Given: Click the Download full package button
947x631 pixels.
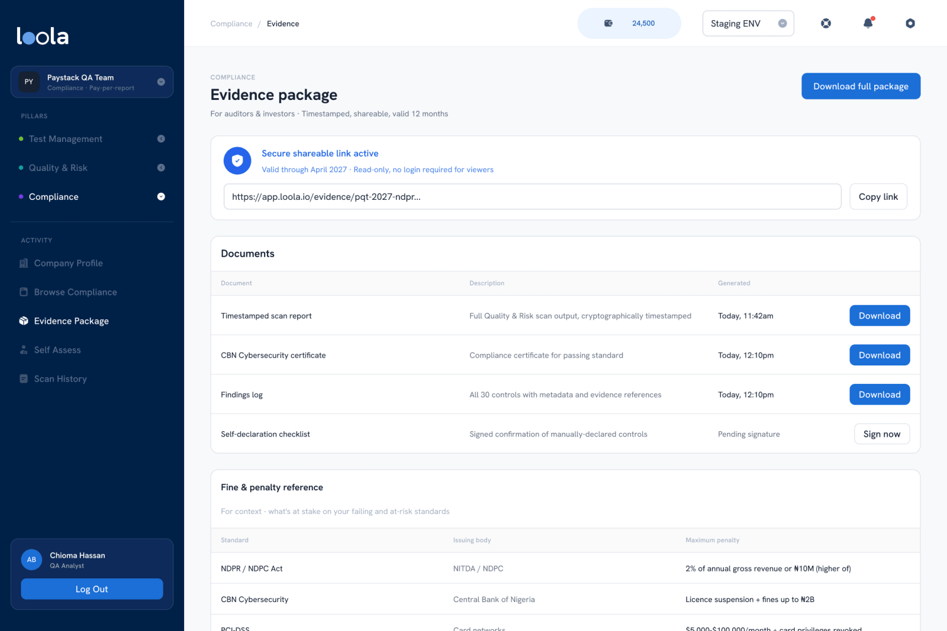Looking at the screenshot, I should pyautogui.click(x=861, y=86).
